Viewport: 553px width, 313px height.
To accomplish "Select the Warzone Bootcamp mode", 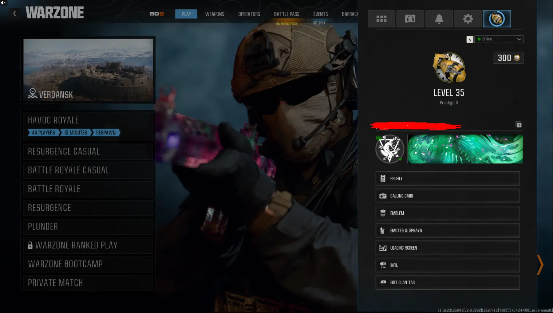I will pos(88,264).
